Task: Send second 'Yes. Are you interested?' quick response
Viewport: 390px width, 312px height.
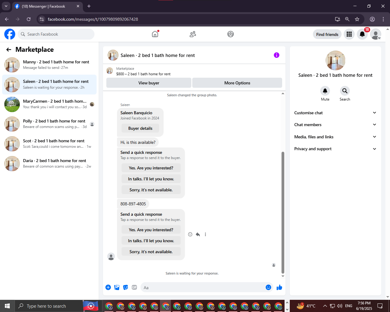Action: coord(151,230)
